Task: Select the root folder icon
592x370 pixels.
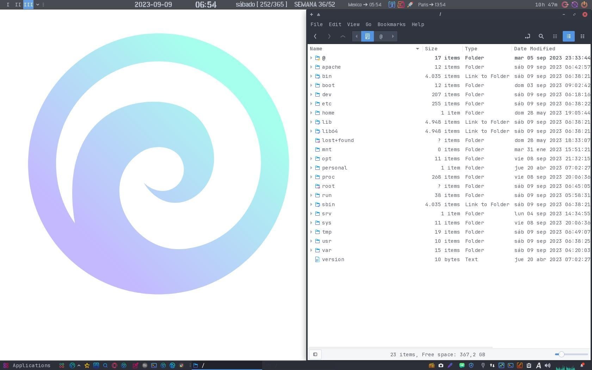Action: point(317,186)
